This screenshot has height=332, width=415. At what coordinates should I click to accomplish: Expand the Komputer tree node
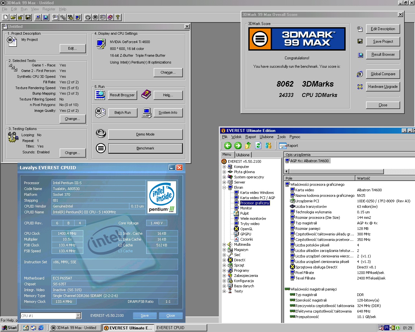pyautogui.click(x=224, y=167)
